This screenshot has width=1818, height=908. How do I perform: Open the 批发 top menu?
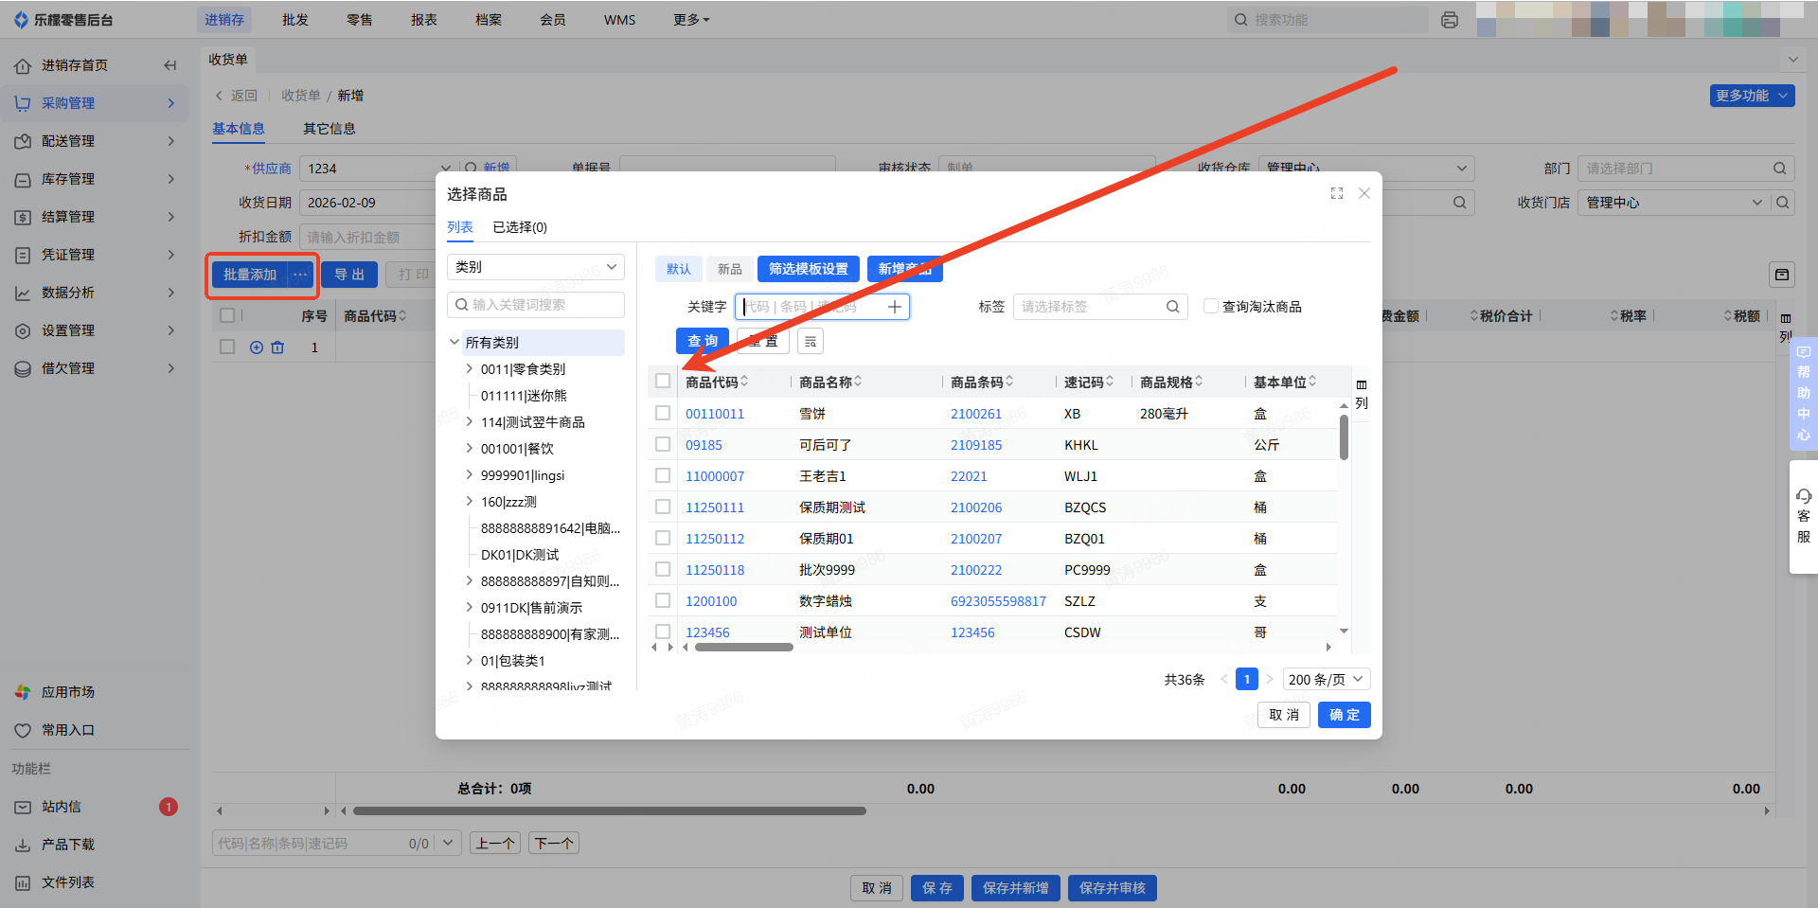[x=295, y=20]
